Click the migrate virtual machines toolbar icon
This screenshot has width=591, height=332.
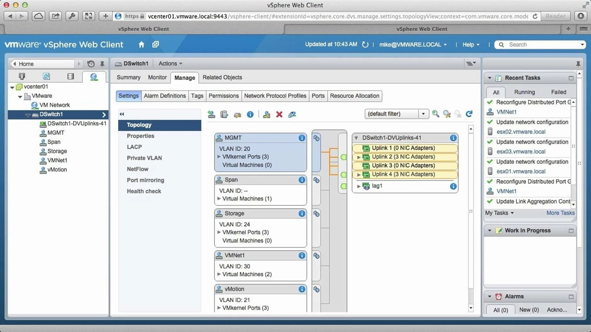[292, 114]
